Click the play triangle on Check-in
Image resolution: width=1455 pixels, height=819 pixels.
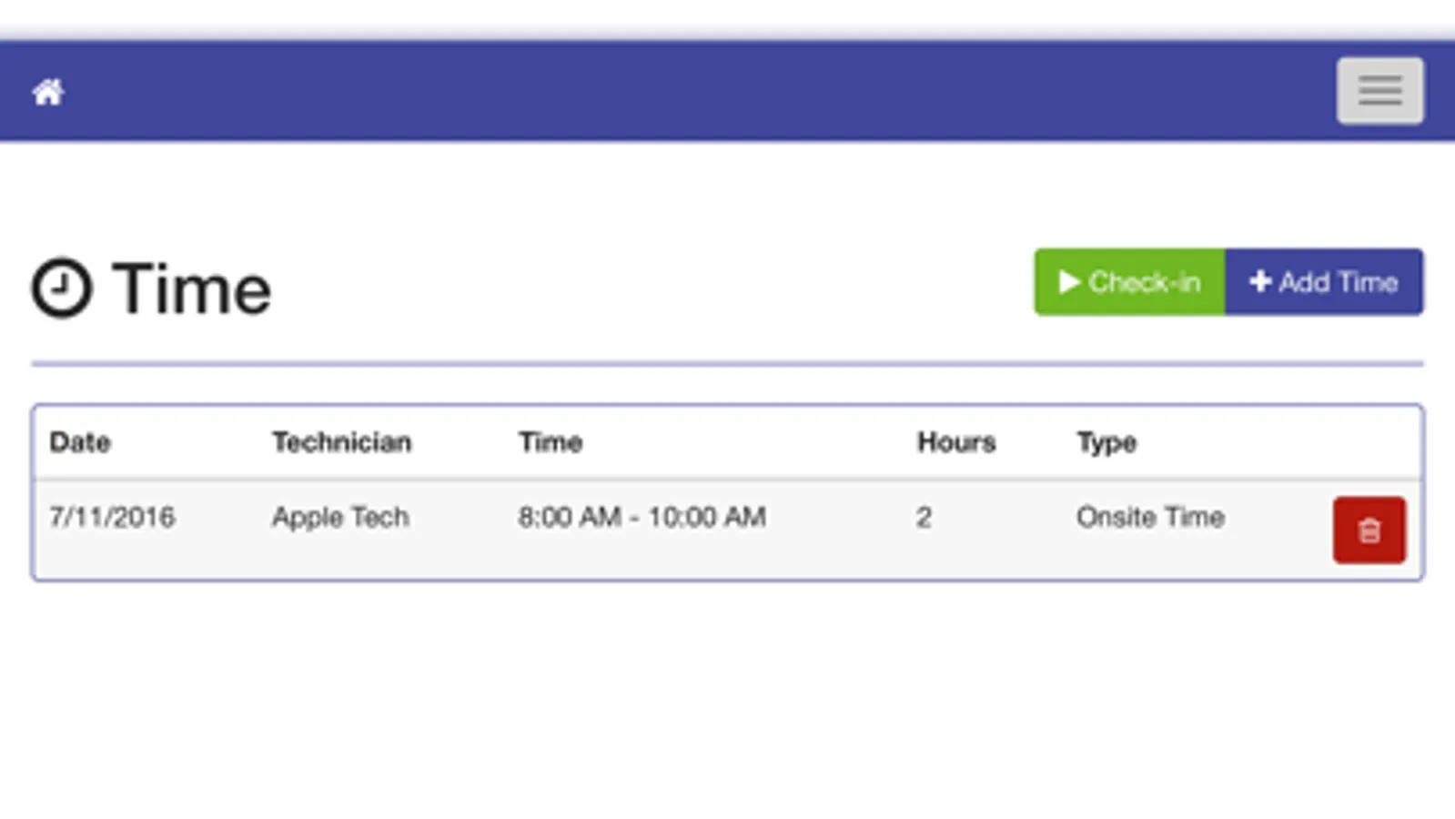point(1069,282)
